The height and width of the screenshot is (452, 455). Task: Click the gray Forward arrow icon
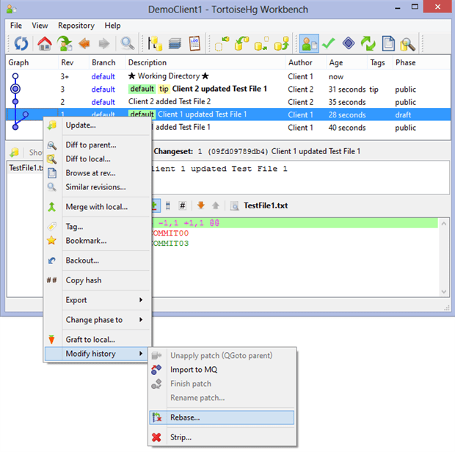pos(104,43)
